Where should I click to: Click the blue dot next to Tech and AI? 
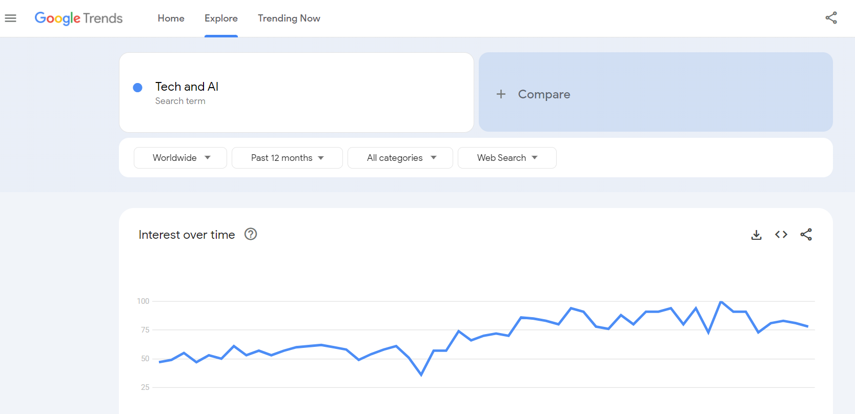click(x=137, y=88)
